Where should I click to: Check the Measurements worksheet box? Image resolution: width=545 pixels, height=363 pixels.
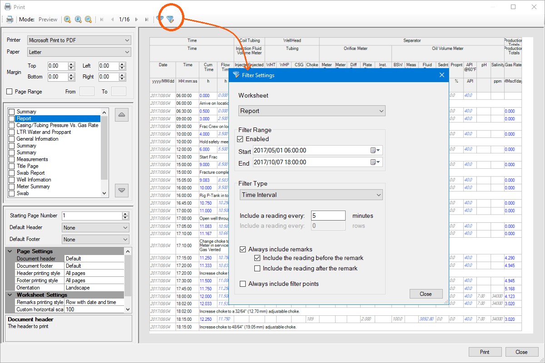pyautogui.click(x=12, y=159)
